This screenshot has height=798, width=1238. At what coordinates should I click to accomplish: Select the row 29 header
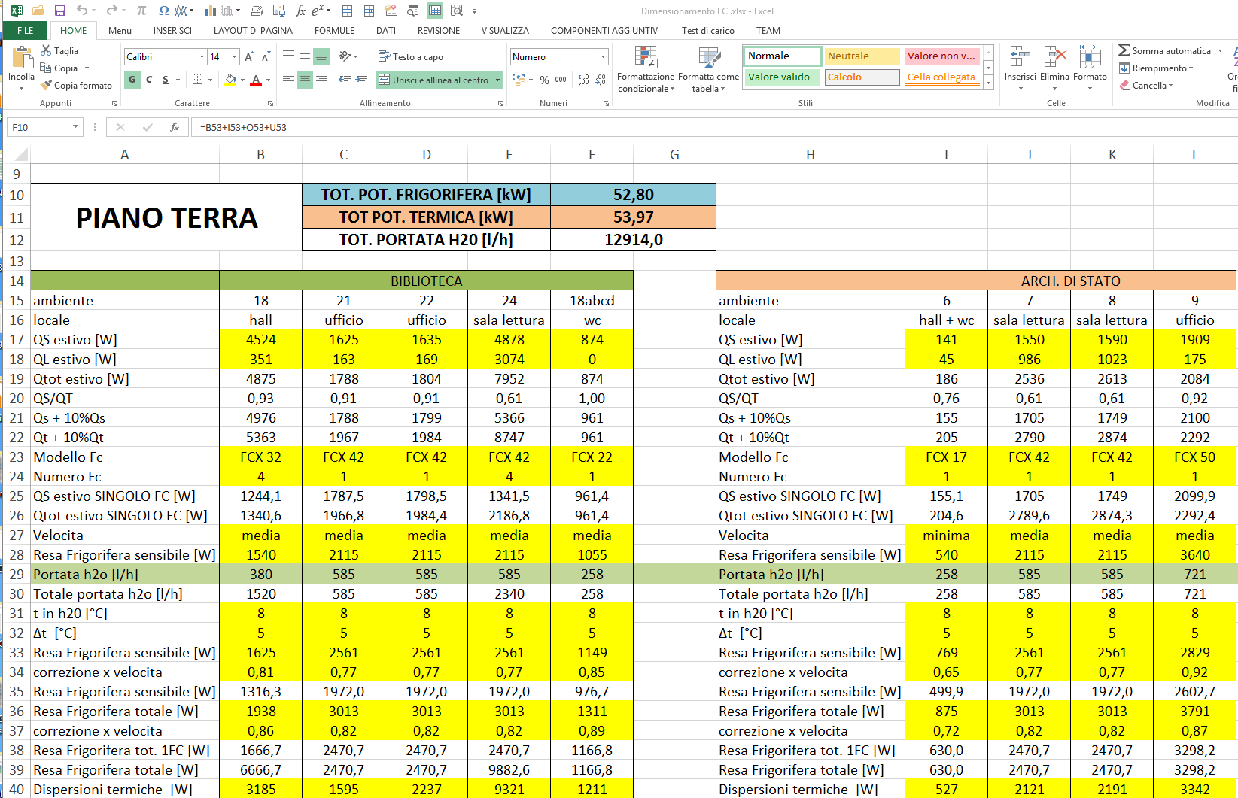[17, 574]
